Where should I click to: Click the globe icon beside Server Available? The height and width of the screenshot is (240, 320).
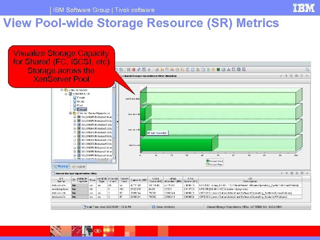coord(153,207)
